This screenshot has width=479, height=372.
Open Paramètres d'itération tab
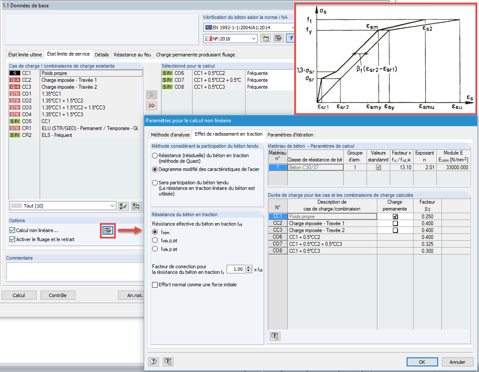[x=290, y=135]
